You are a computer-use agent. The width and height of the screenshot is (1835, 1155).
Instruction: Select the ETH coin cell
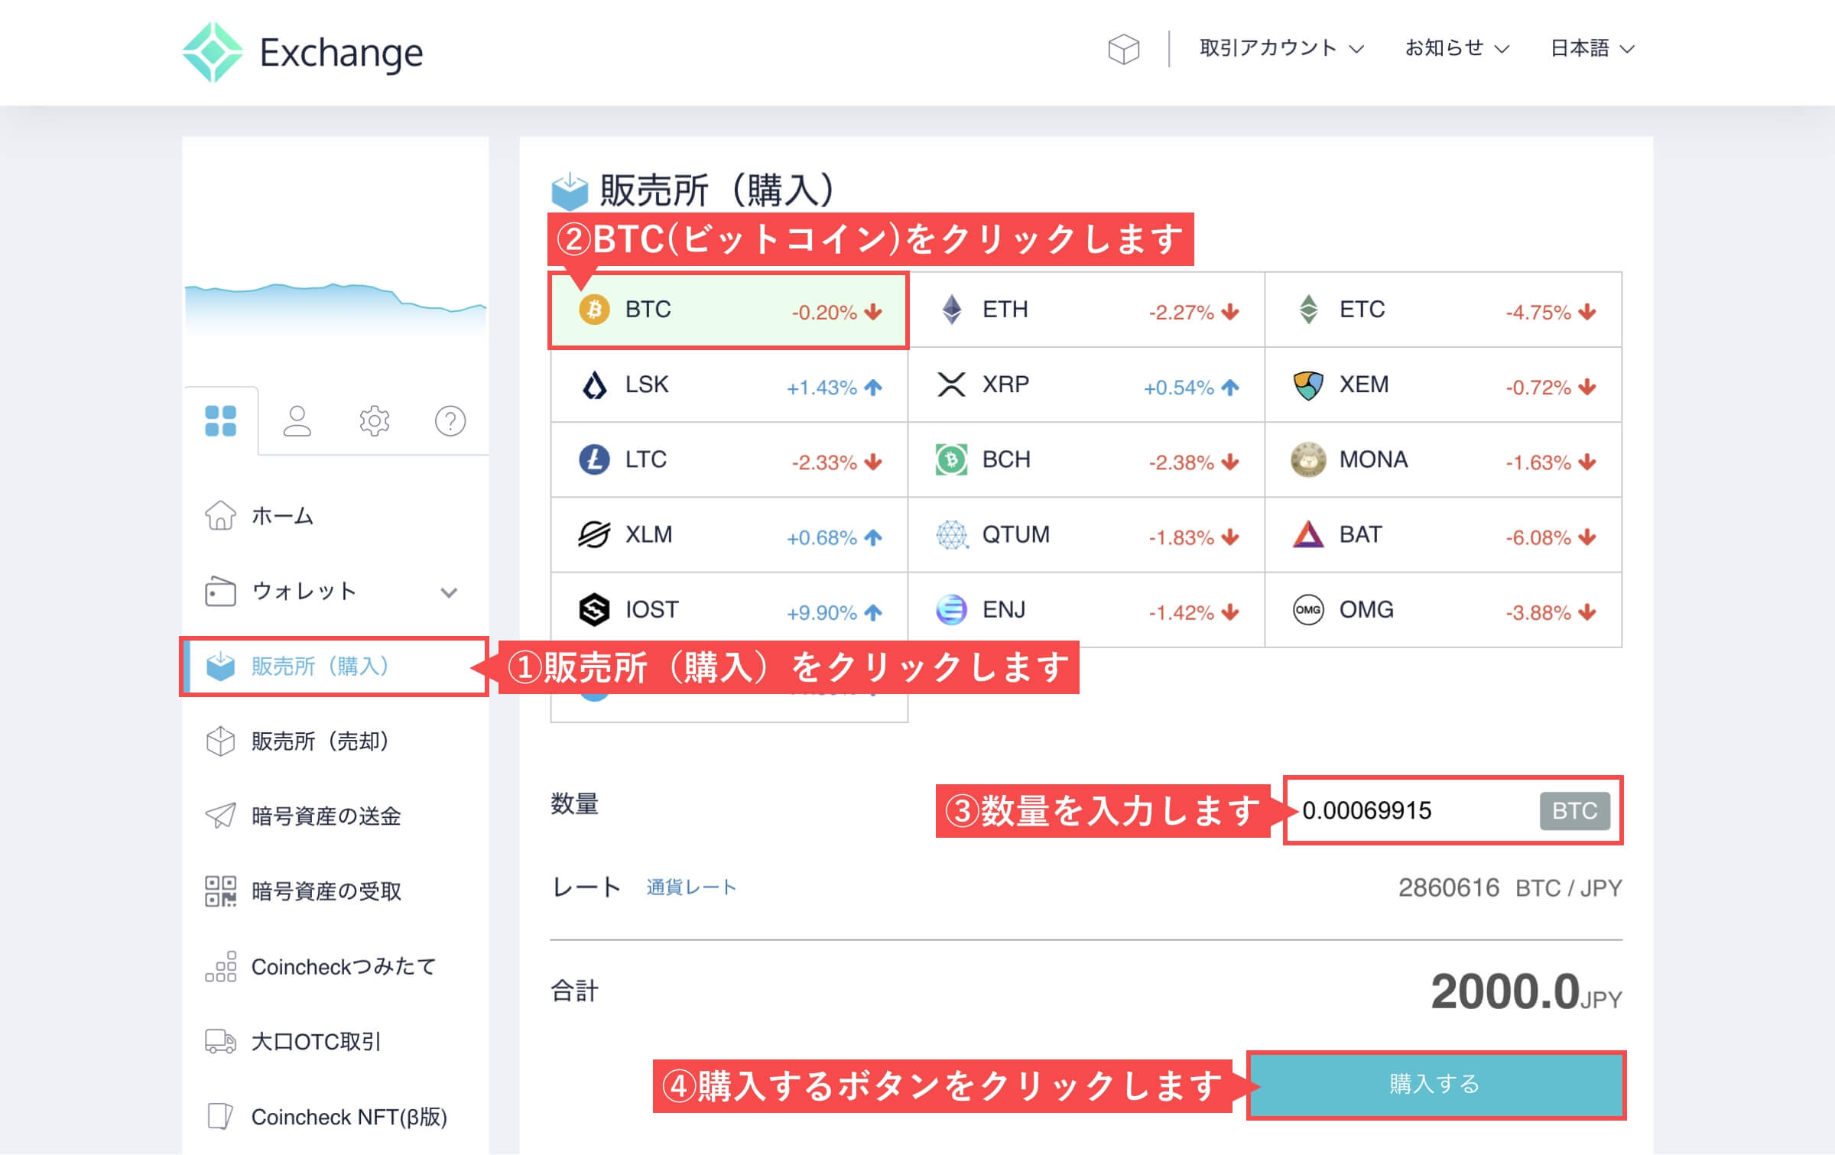tap(1086, 310)
